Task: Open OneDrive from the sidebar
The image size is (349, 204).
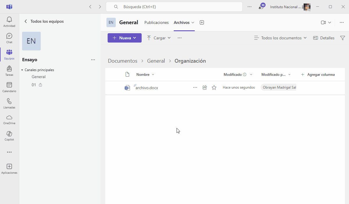Action: click(9, 119)
